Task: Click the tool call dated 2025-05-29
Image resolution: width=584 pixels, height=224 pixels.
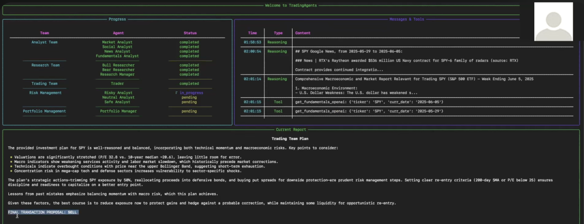Action: pyautogui.click(x=369, y=111)
